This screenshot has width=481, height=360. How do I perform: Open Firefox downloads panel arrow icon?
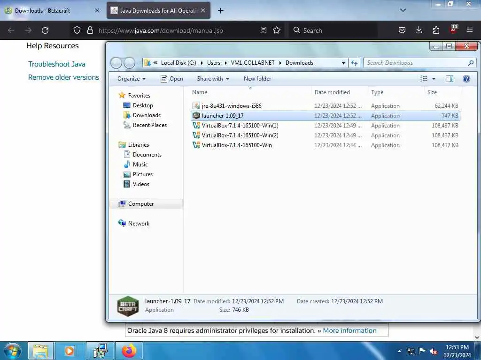pos(419,30)
